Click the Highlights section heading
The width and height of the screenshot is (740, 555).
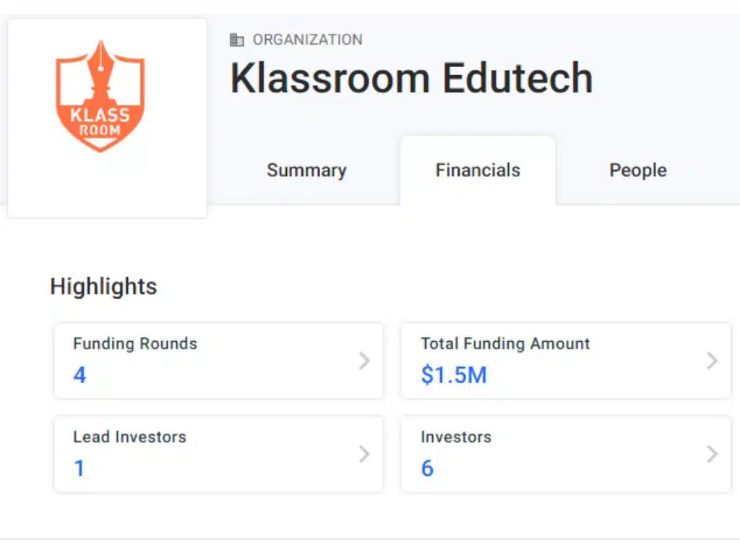pyautogui.click(x=103, y=287)
